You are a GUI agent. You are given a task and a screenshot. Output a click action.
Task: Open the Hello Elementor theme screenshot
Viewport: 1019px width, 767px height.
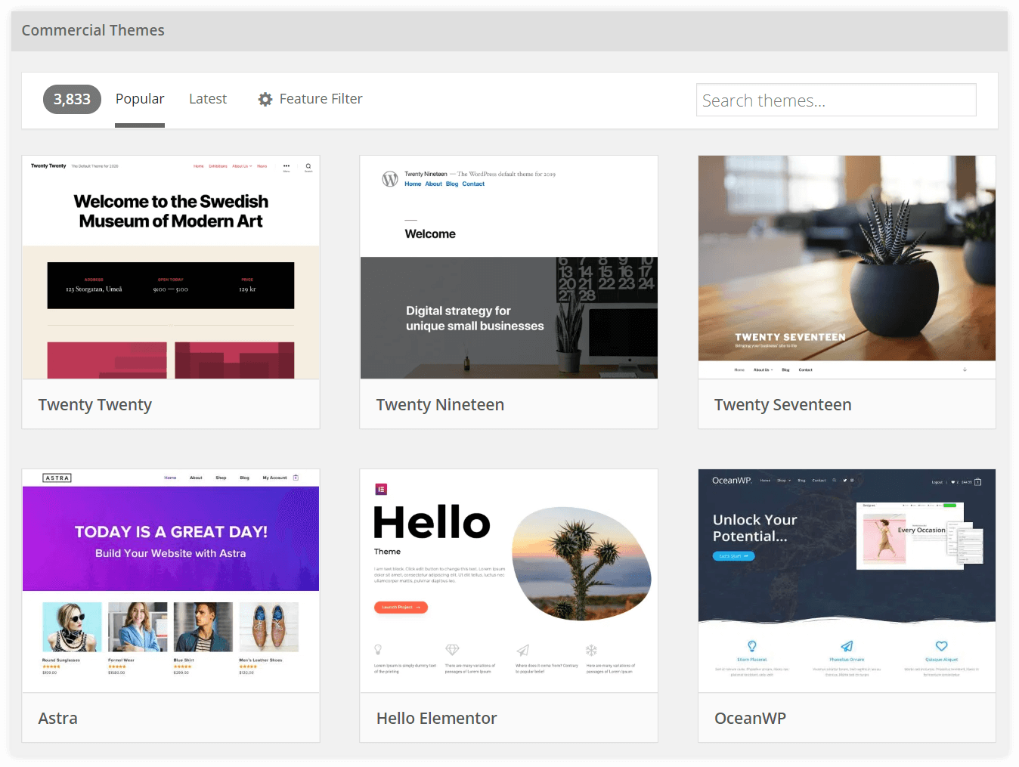[x=509, y=580]
